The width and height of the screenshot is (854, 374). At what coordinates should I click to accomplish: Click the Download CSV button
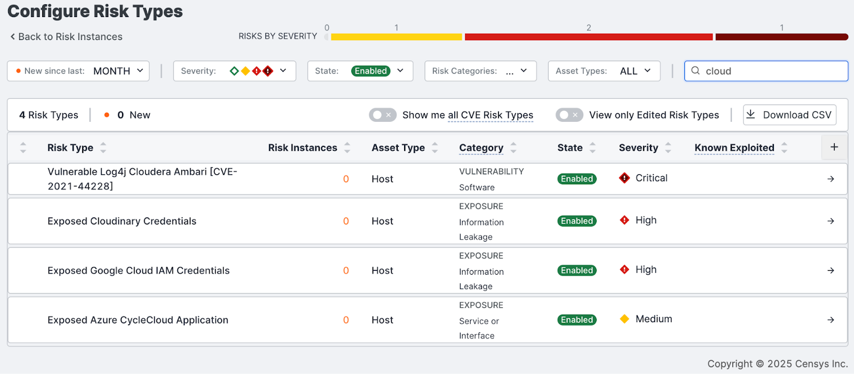[789, 115]
